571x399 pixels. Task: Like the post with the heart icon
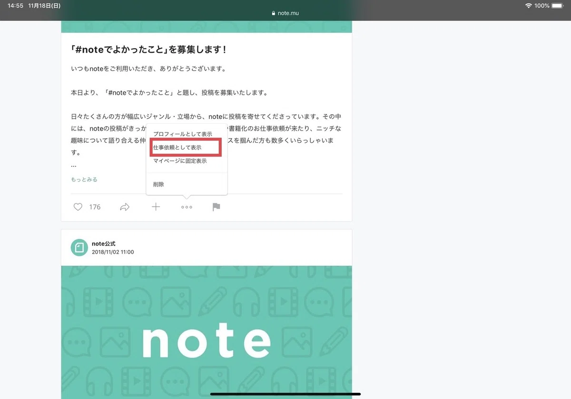78,207
